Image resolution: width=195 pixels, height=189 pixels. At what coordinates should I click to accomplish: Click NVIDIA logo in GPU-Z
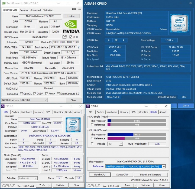coord(71,27)
